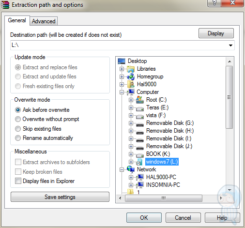Select the Libraries folder icon
This screenshot has width=245, height=228.
pyautogui.click(x=131, y=69)
